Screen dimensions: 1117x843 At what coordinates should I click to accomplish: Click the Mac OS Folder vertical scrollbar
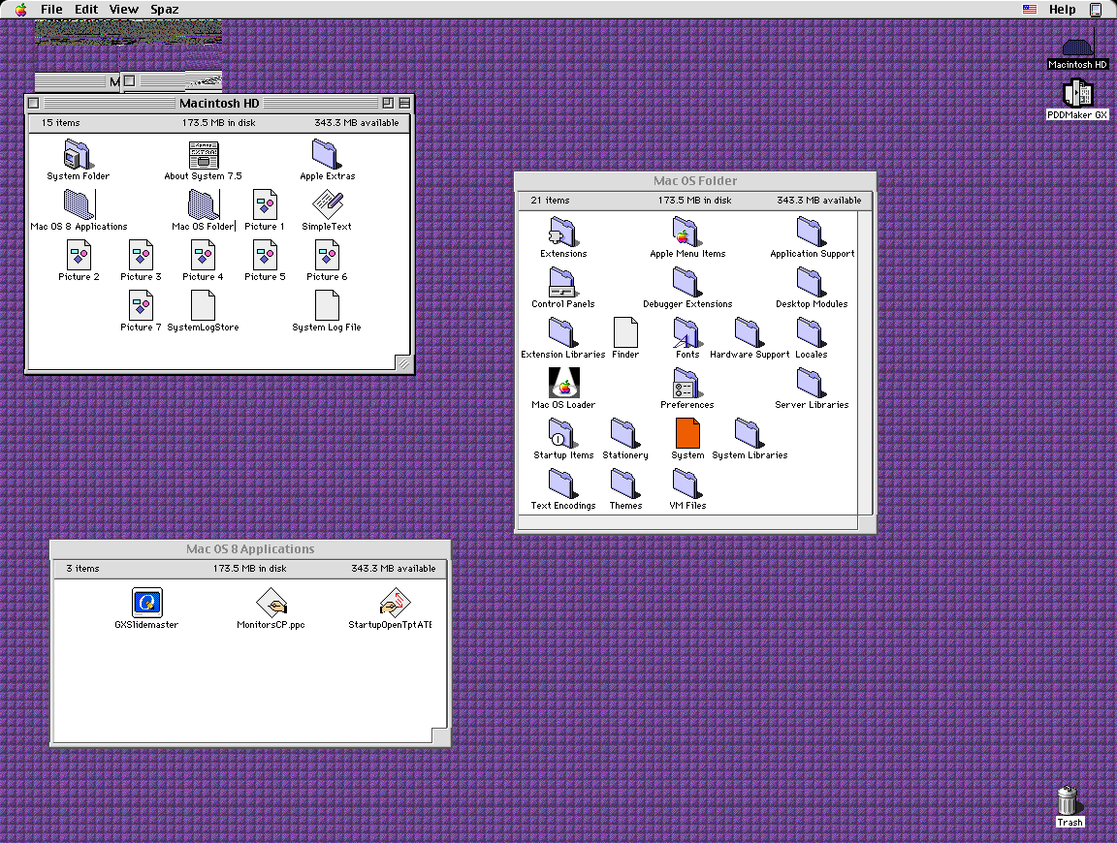click(x=865, y=362)
